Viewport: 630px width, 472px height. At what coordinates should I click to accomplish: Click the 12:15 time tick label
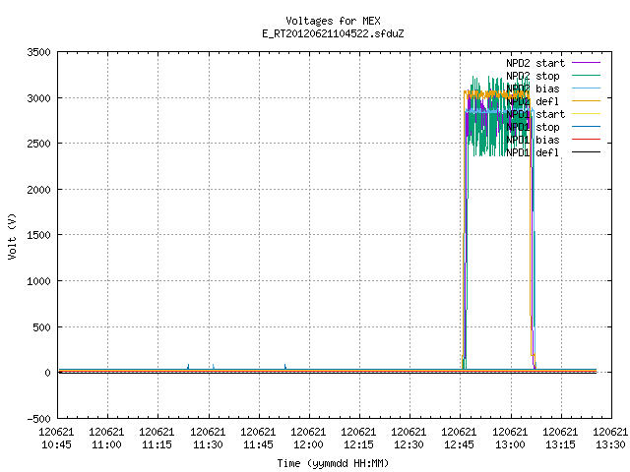pyautogui.click(x=358, y=445)
